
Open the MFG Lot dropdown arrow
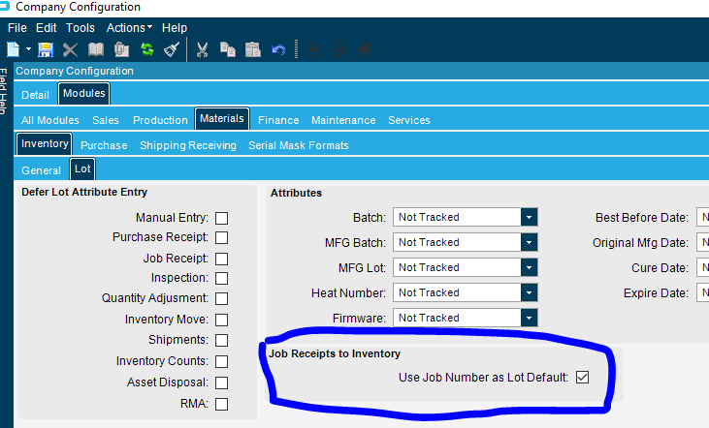[x=529, y=267]
